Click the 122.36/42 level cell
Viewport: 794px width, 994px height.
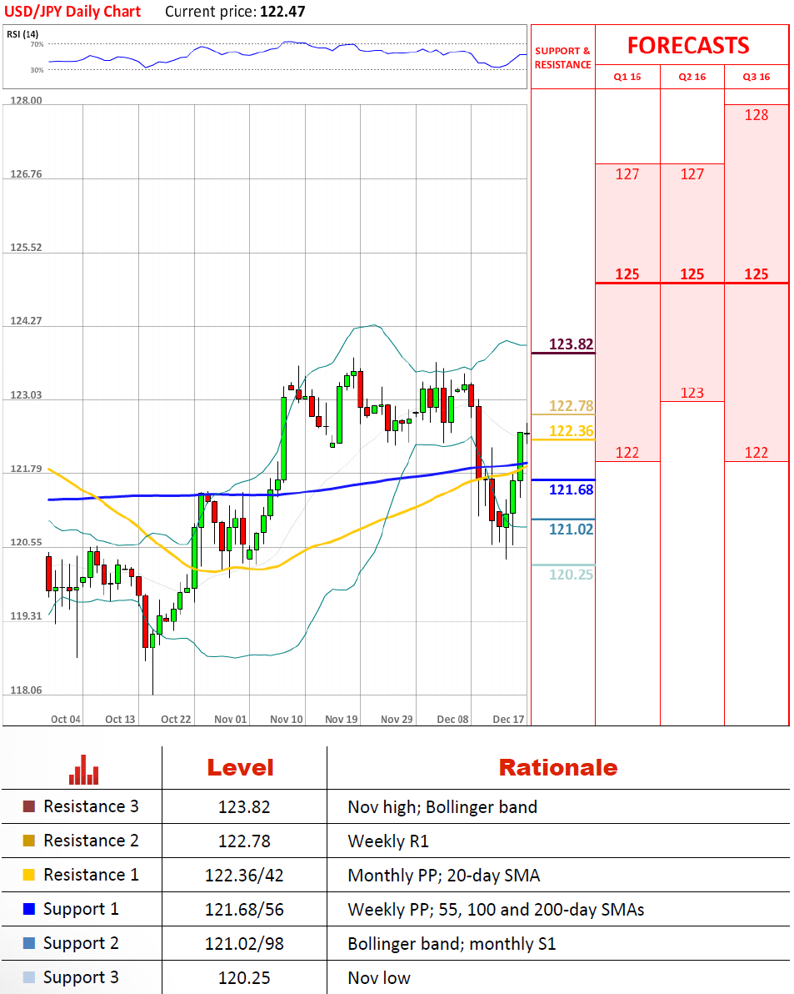(244, 876)
